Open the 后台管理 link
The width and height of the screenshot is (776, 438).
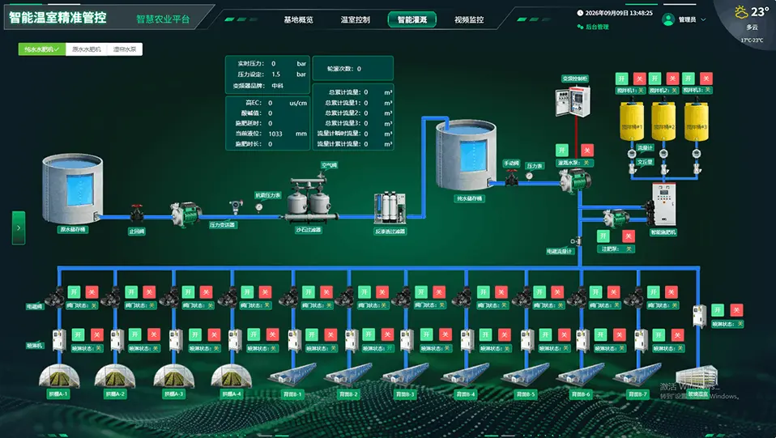(x=593, y=28)
